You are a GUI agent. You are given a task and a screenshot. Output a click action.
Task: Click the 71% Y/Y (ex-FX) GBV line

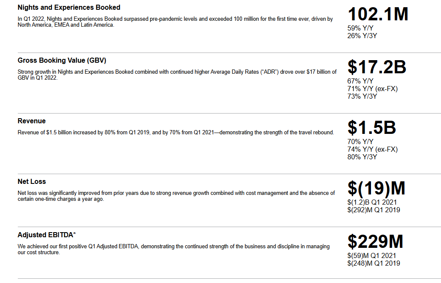372,89
